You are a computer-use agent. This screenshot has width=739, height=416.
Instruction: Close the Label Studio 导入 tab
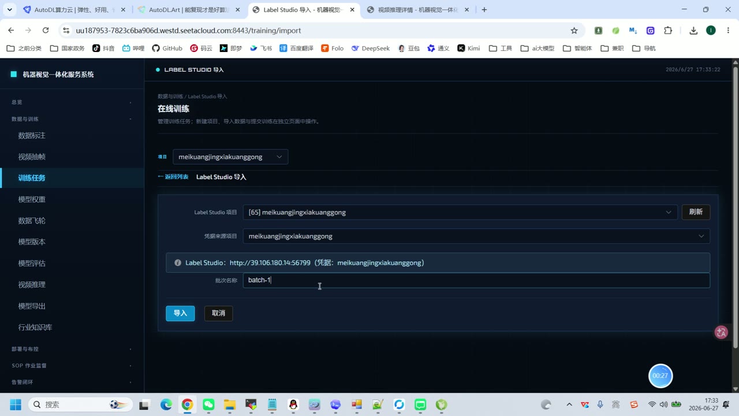pos(352,9)
